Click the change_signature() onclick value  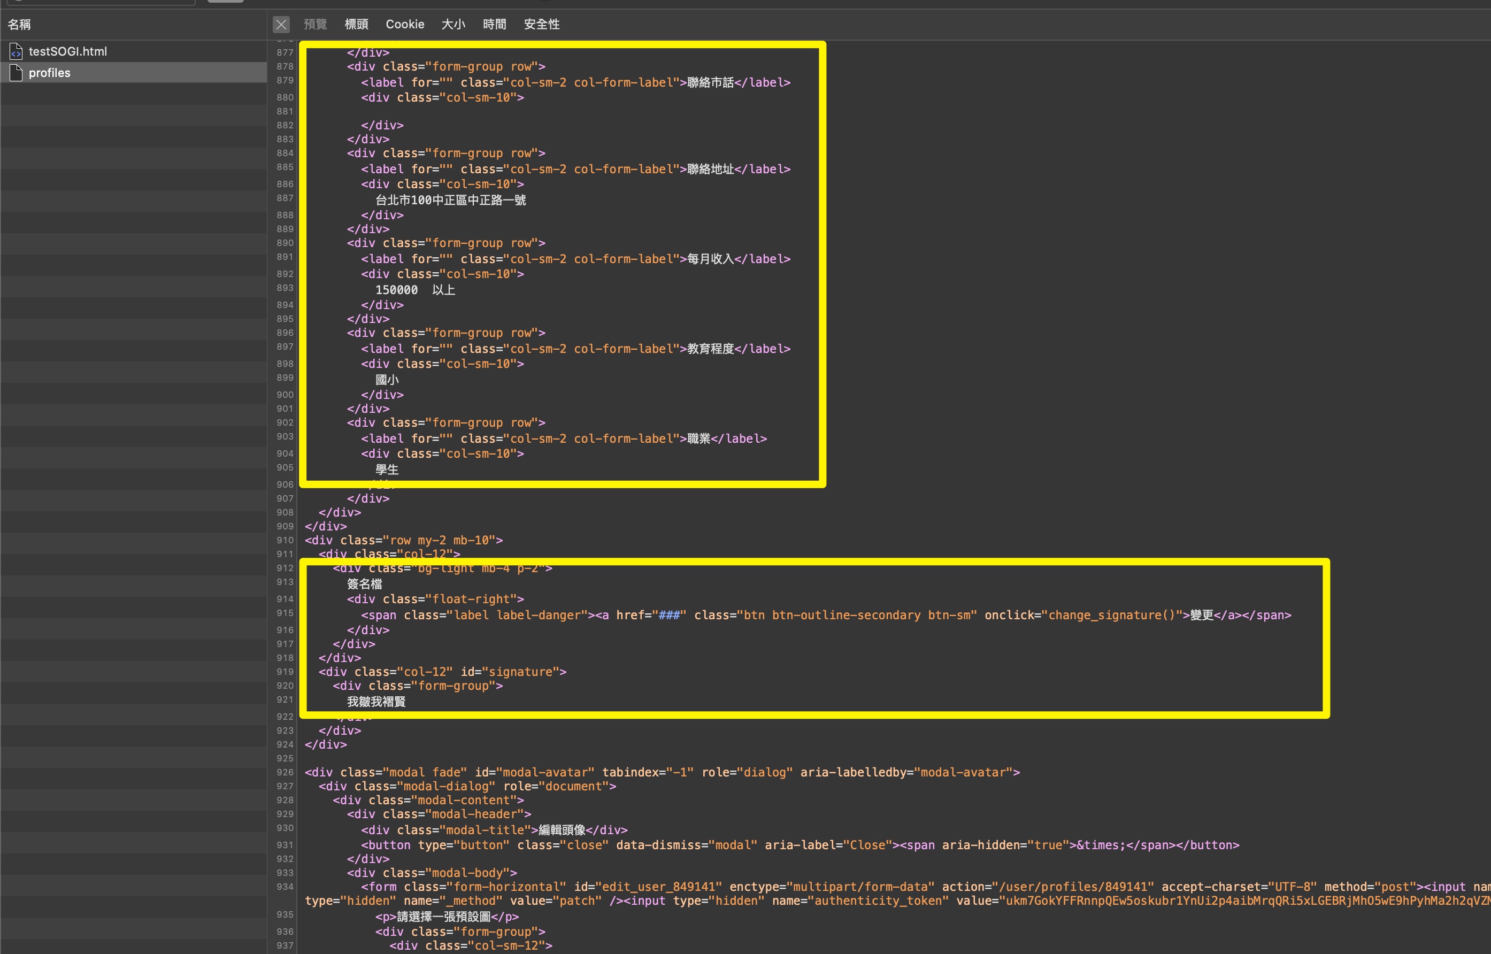[1112, 615]
